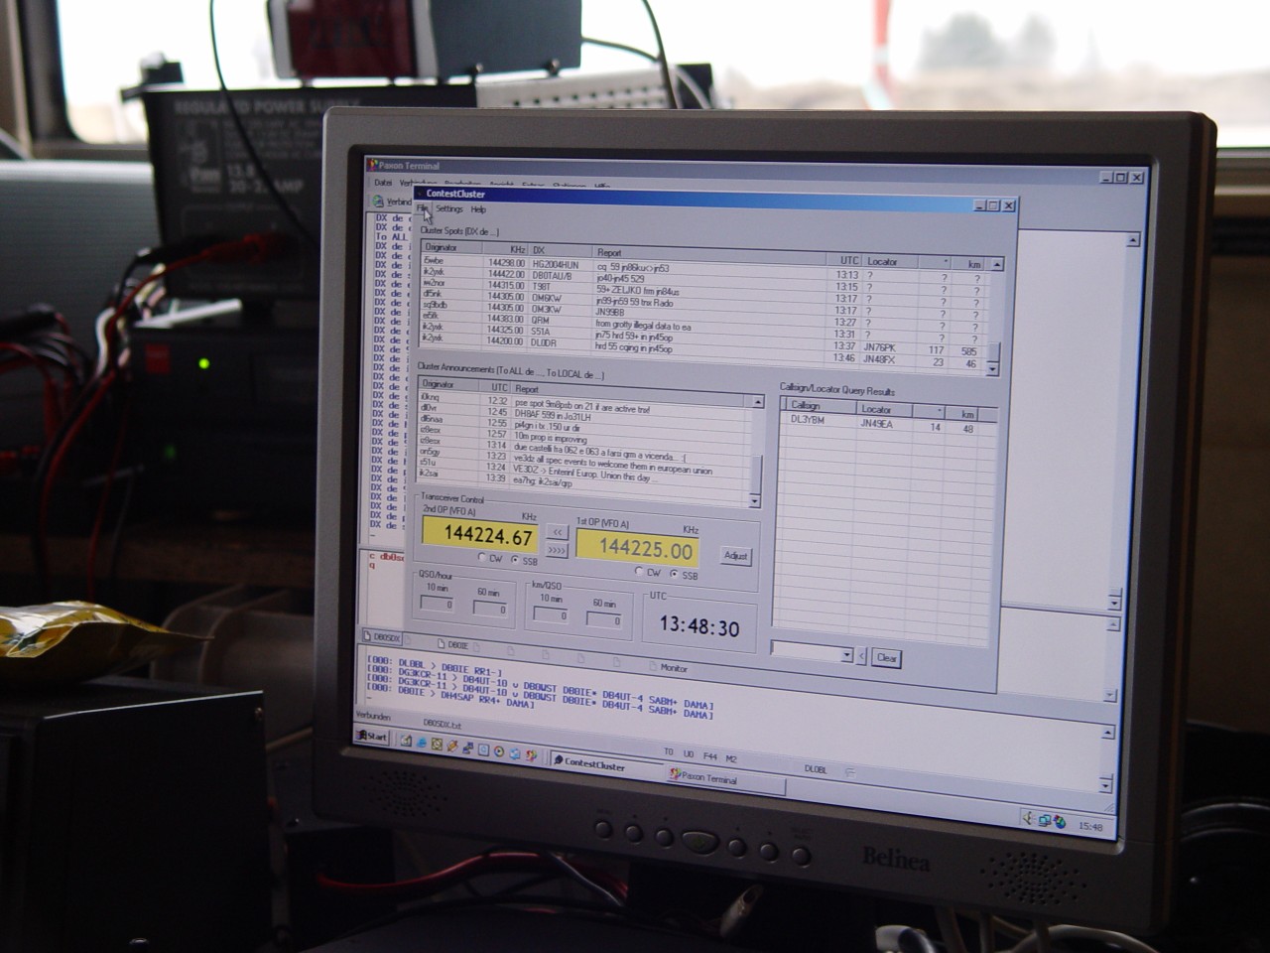
Task: Click the Adjust button
Action: click(x=735, y=556)
